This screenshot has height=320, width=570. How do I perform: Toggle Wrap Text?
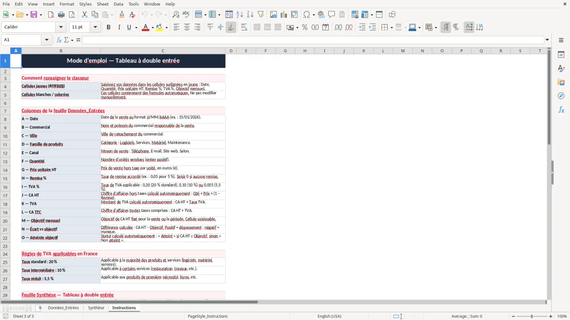244,27
